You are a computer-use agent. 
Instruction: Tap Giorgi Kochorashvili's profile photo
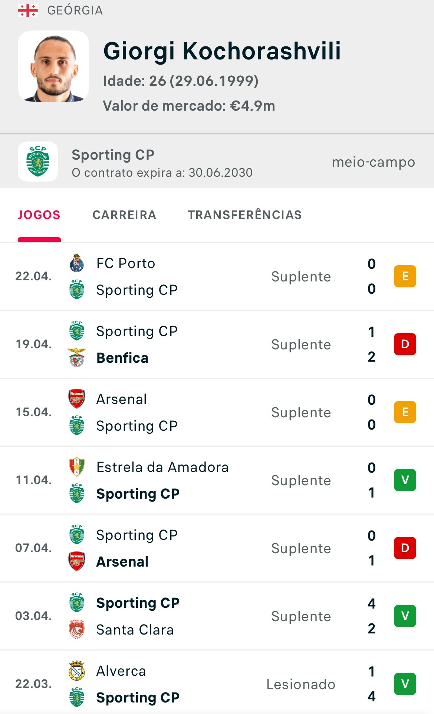53,66
